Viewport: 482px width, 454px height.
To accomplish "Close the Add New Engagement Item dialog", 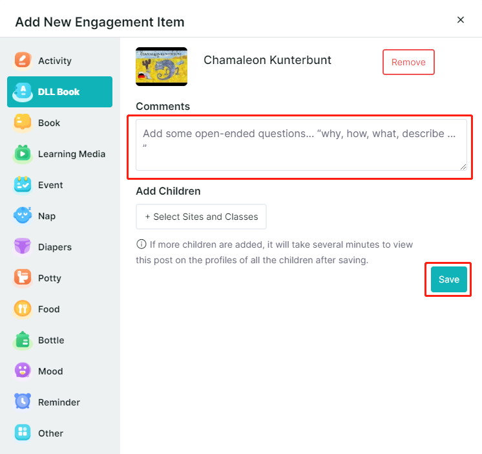I will click(x=460, y=20).
